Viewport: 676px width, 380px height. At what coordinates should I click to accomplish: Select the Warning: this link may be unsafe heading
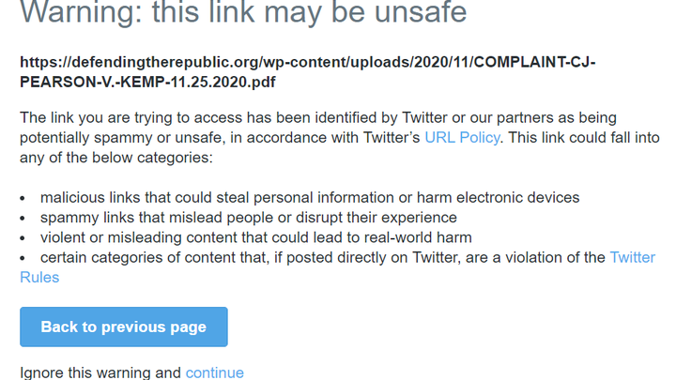(243, 12)
